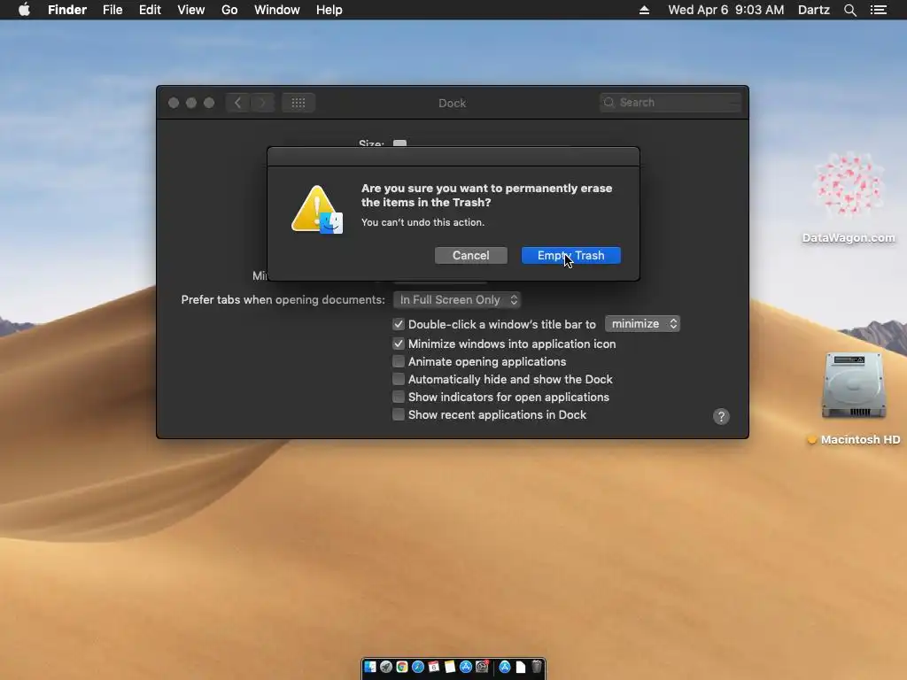The image size is (907, 680).
Task: Confirm with the Empty Trash button
Action: pos(571,256)
